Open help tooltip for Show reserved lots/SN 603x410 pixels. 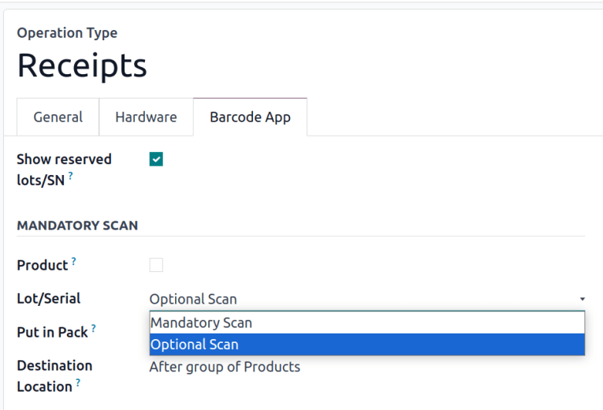tap(70, 177)
